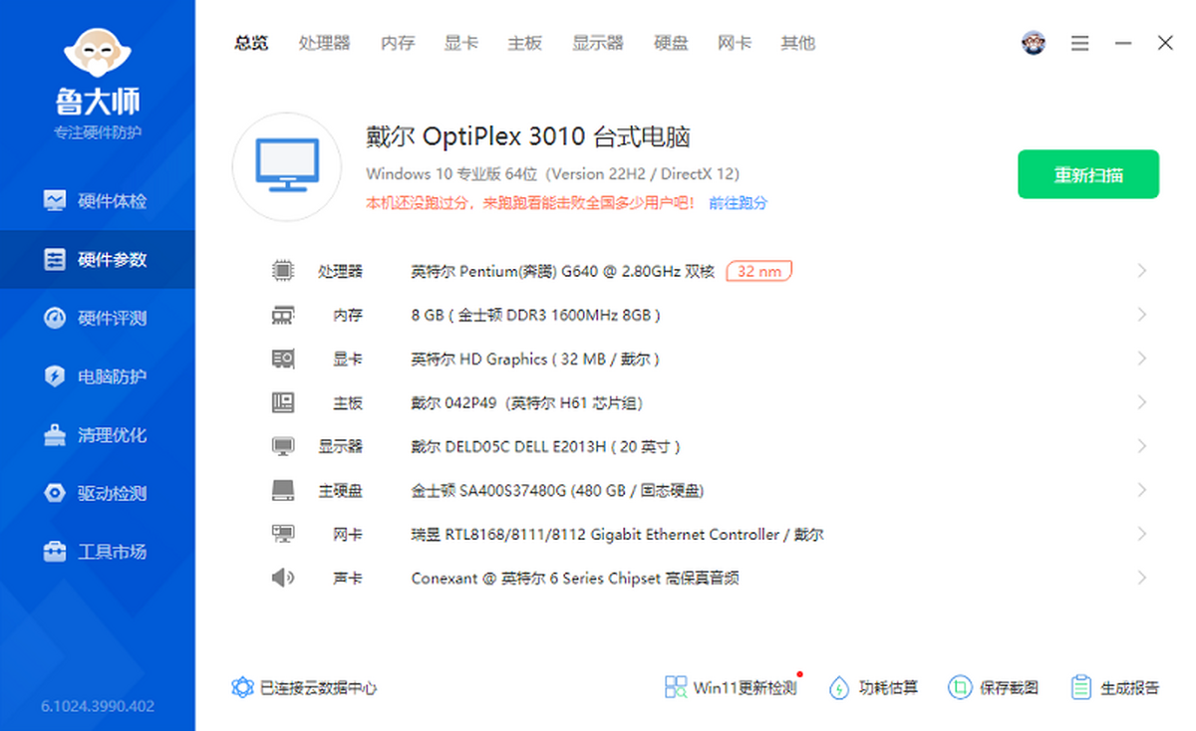This screenshot has height=731, width=1196.
Task: Click the 重新扫描 rescan button
Action: point(1087,173)
